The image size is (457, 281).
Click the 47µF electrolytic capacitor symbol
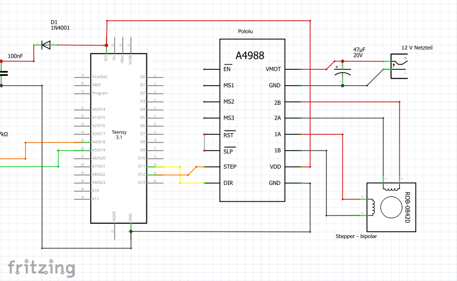click(x=342, y=72)
